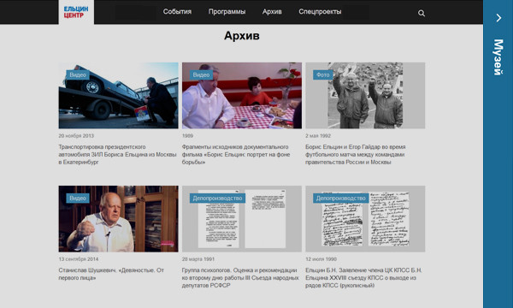Open link 'Фрагменты исходников документального фильма'
This screenshot has height=308, width=513.
(236, 155)
